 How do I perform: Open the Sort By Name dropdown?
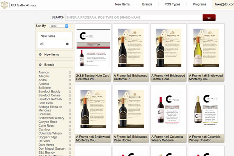click(x=58, y=26)
